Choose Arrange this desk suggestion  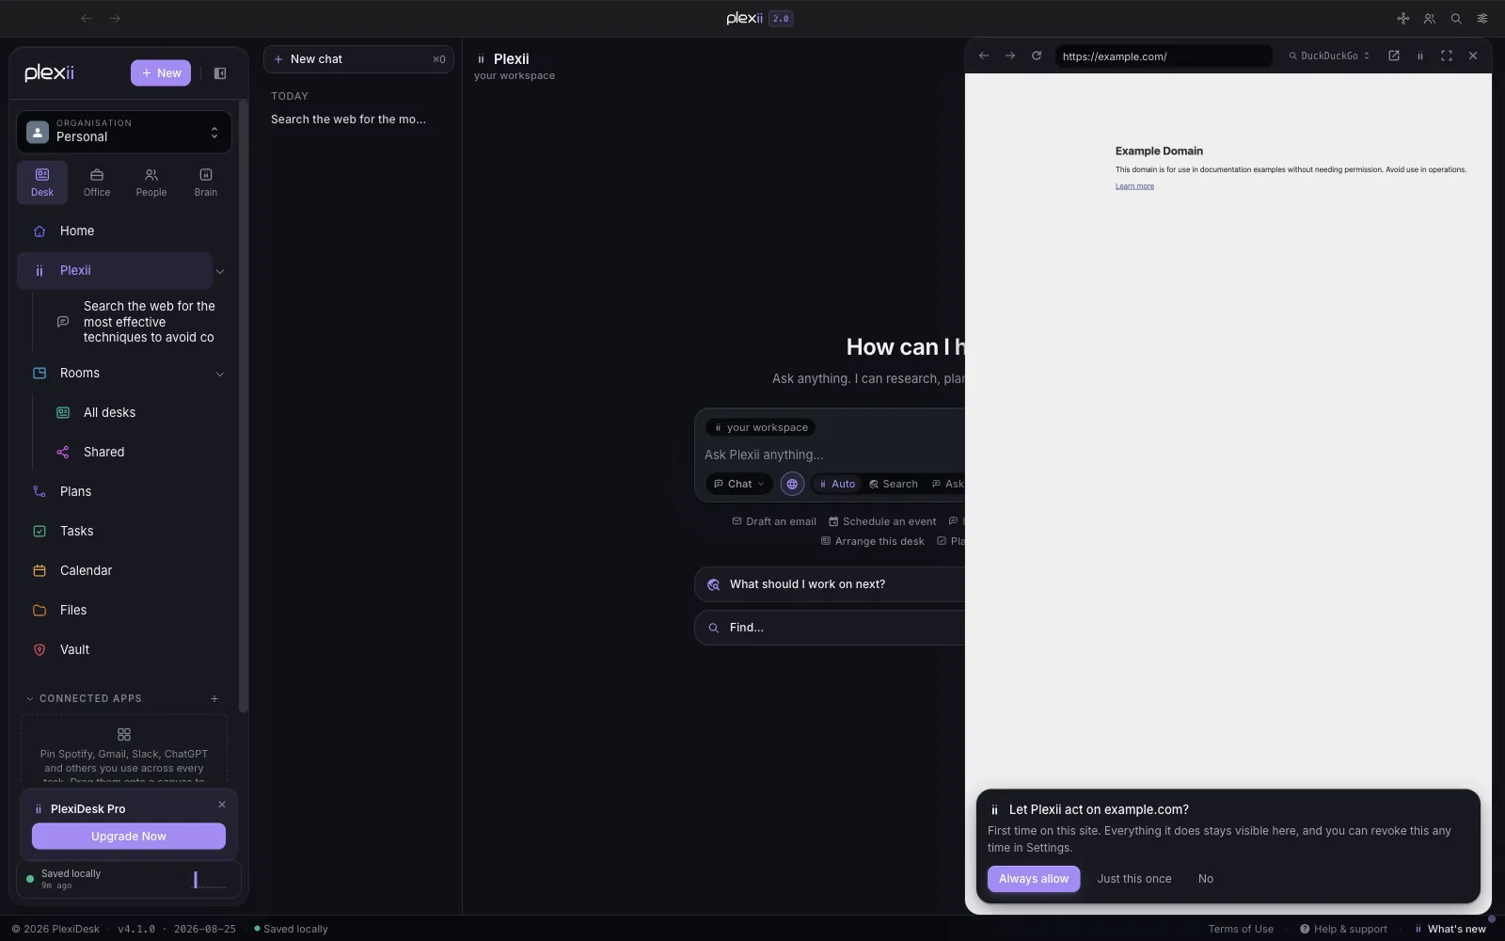873,542
